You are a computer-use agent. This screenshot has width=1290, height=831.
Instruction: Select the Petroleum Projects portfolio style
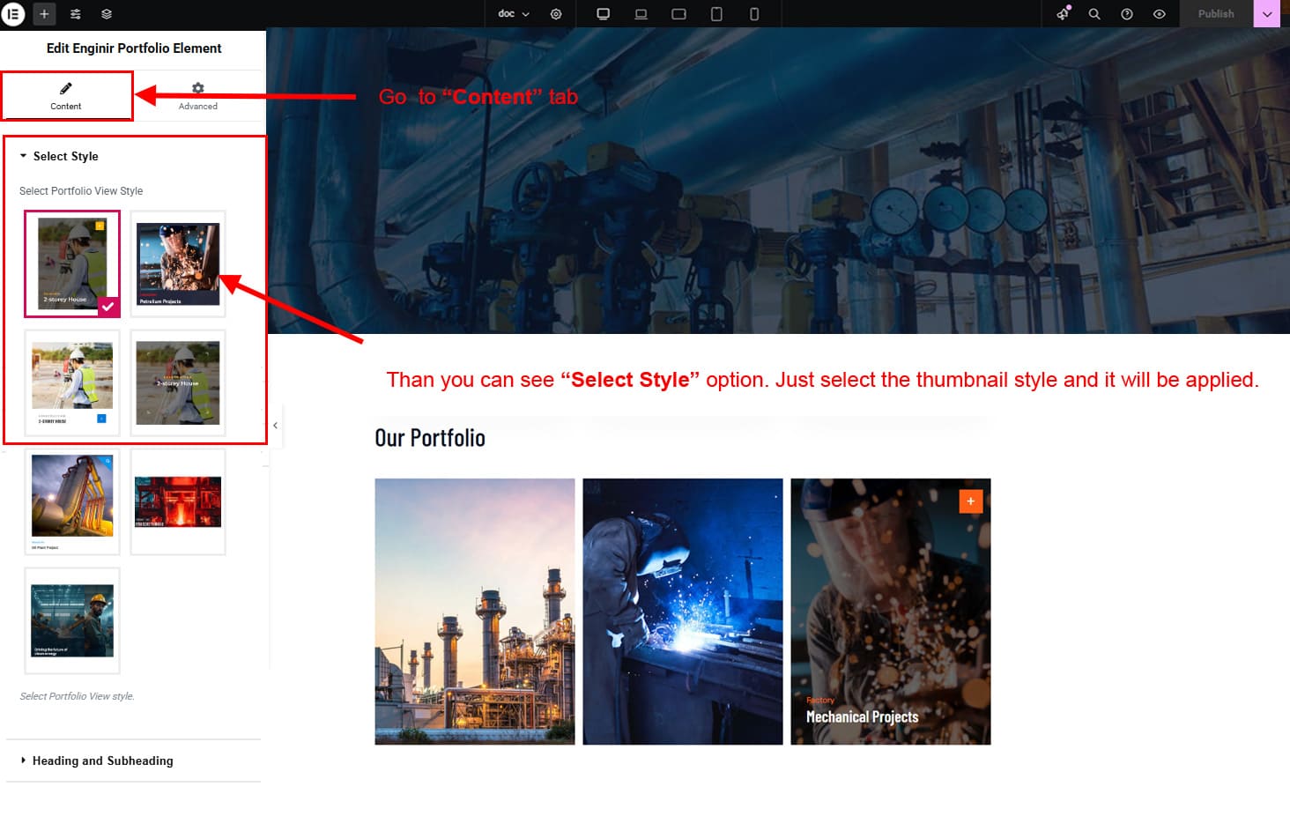(x=178, y=263)
